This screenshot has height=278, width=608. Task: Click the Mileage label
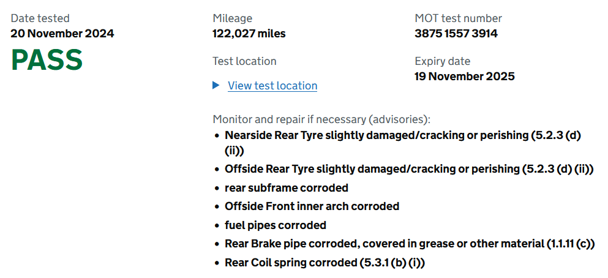233,18
